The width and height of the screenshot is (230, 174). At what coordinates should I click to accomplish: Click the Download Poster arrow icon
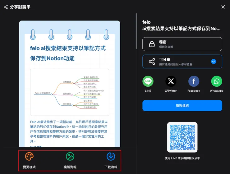pos(111,156)
